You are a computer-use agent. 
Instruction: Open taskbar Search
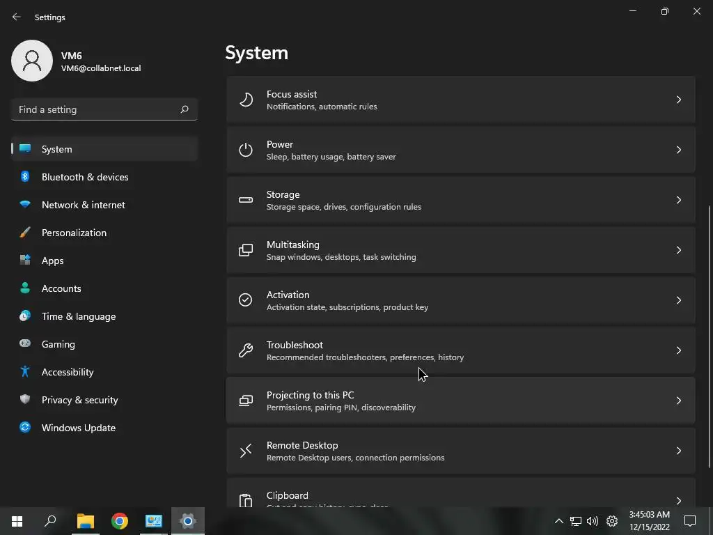pyautogui.click(x=50, y=520)
